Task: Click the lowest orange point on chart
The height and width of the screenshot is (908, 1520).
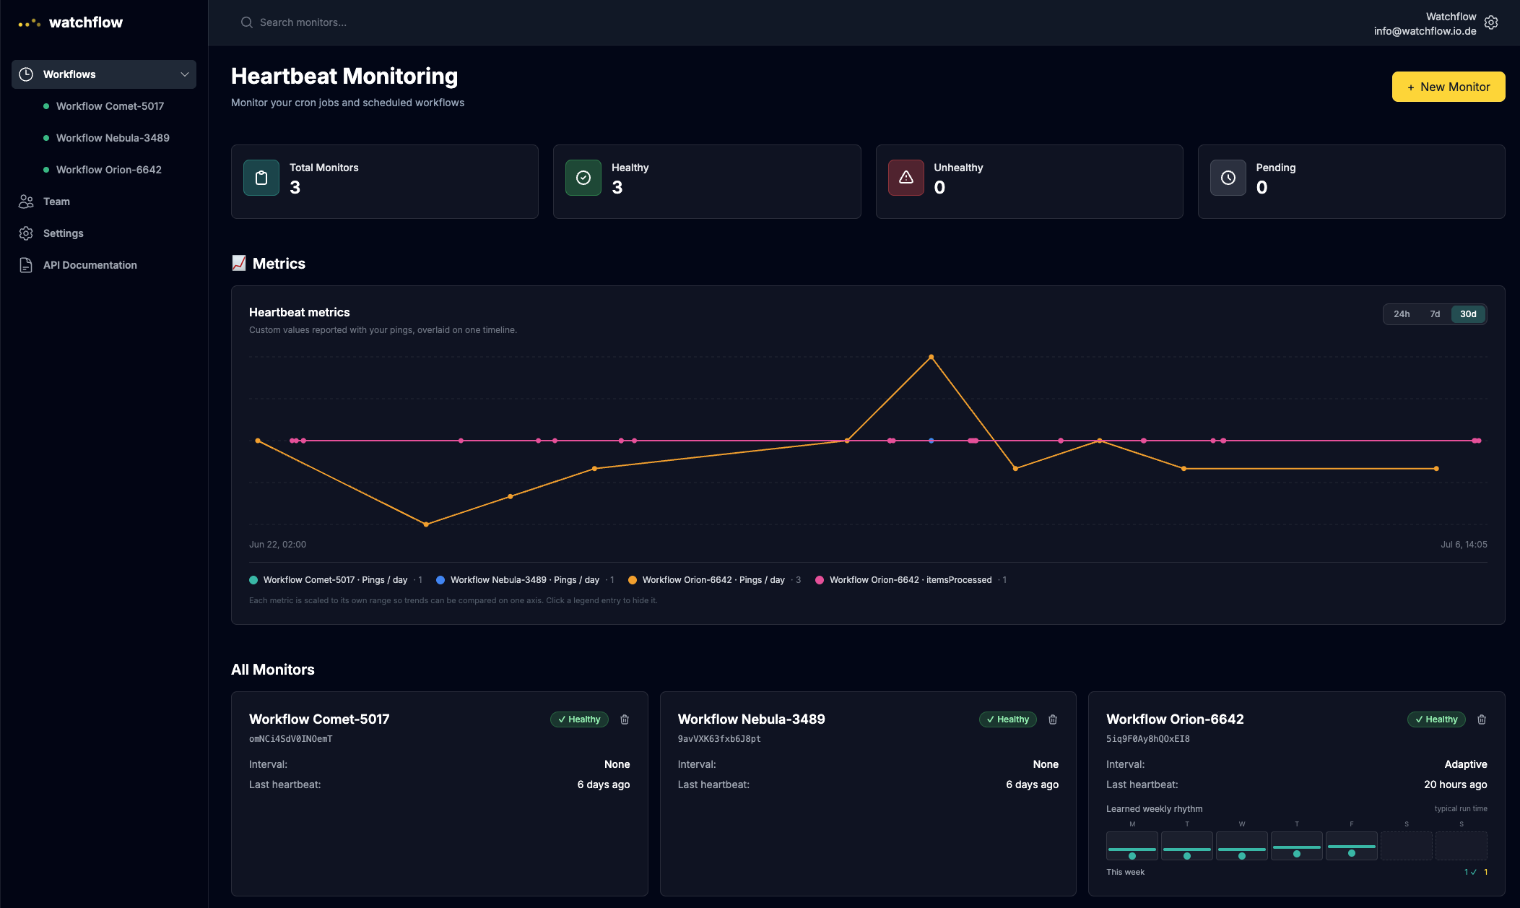Action: (426, 524)
